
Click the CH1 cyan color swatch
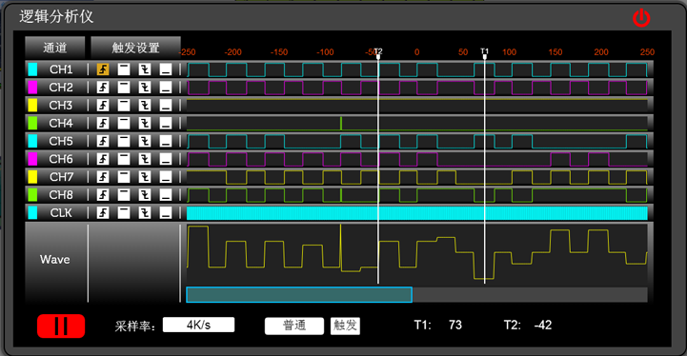pos(32,69)
